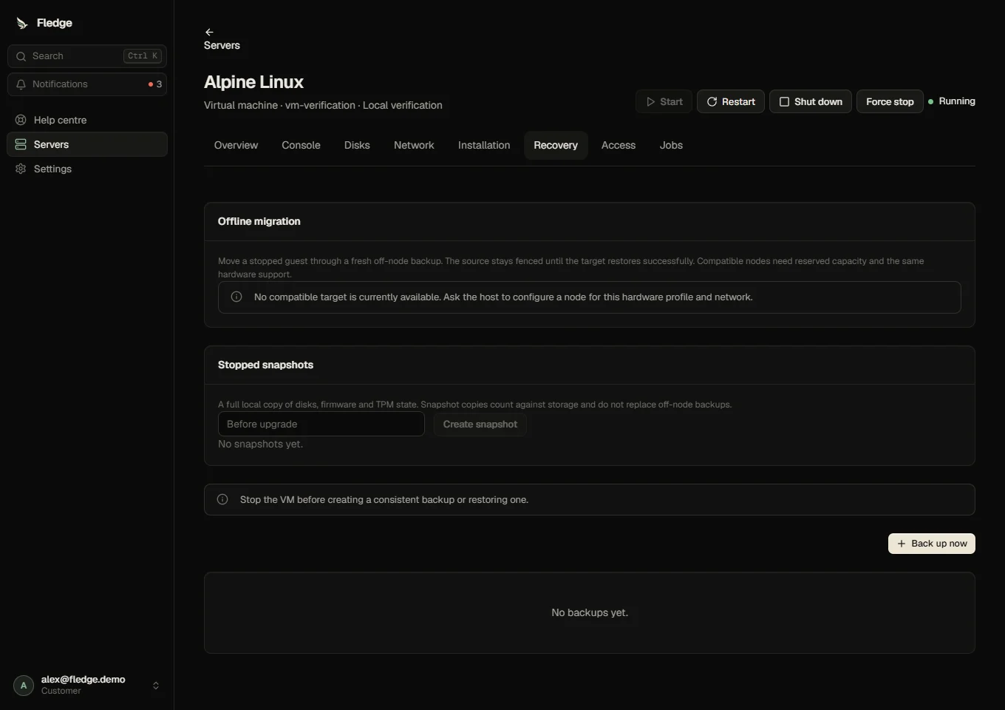The height and width of the screenshot is (710, 1005).
Task: Click the alex@fledge.demo account name
Action: (x=83, y=680)
